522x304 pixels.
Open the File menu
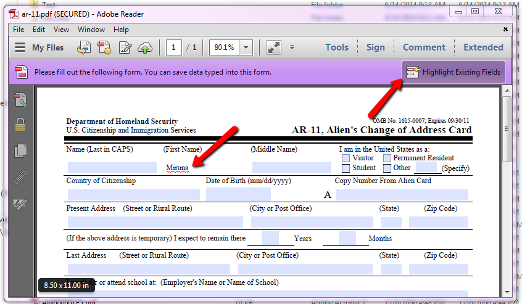coord(19,30)
